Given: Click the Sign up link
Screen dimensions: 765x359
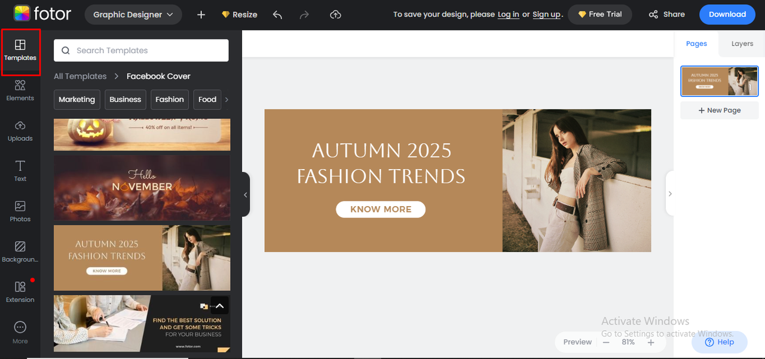Looking at the screenshot, I should 546,14.
